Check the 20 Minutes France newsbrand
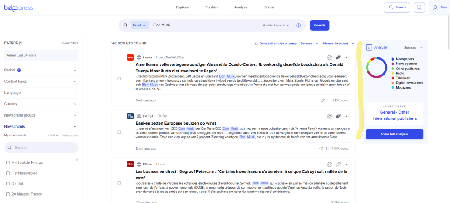Image resolution: width=450 pixels, height=203 pixels. tap(8, 194)
